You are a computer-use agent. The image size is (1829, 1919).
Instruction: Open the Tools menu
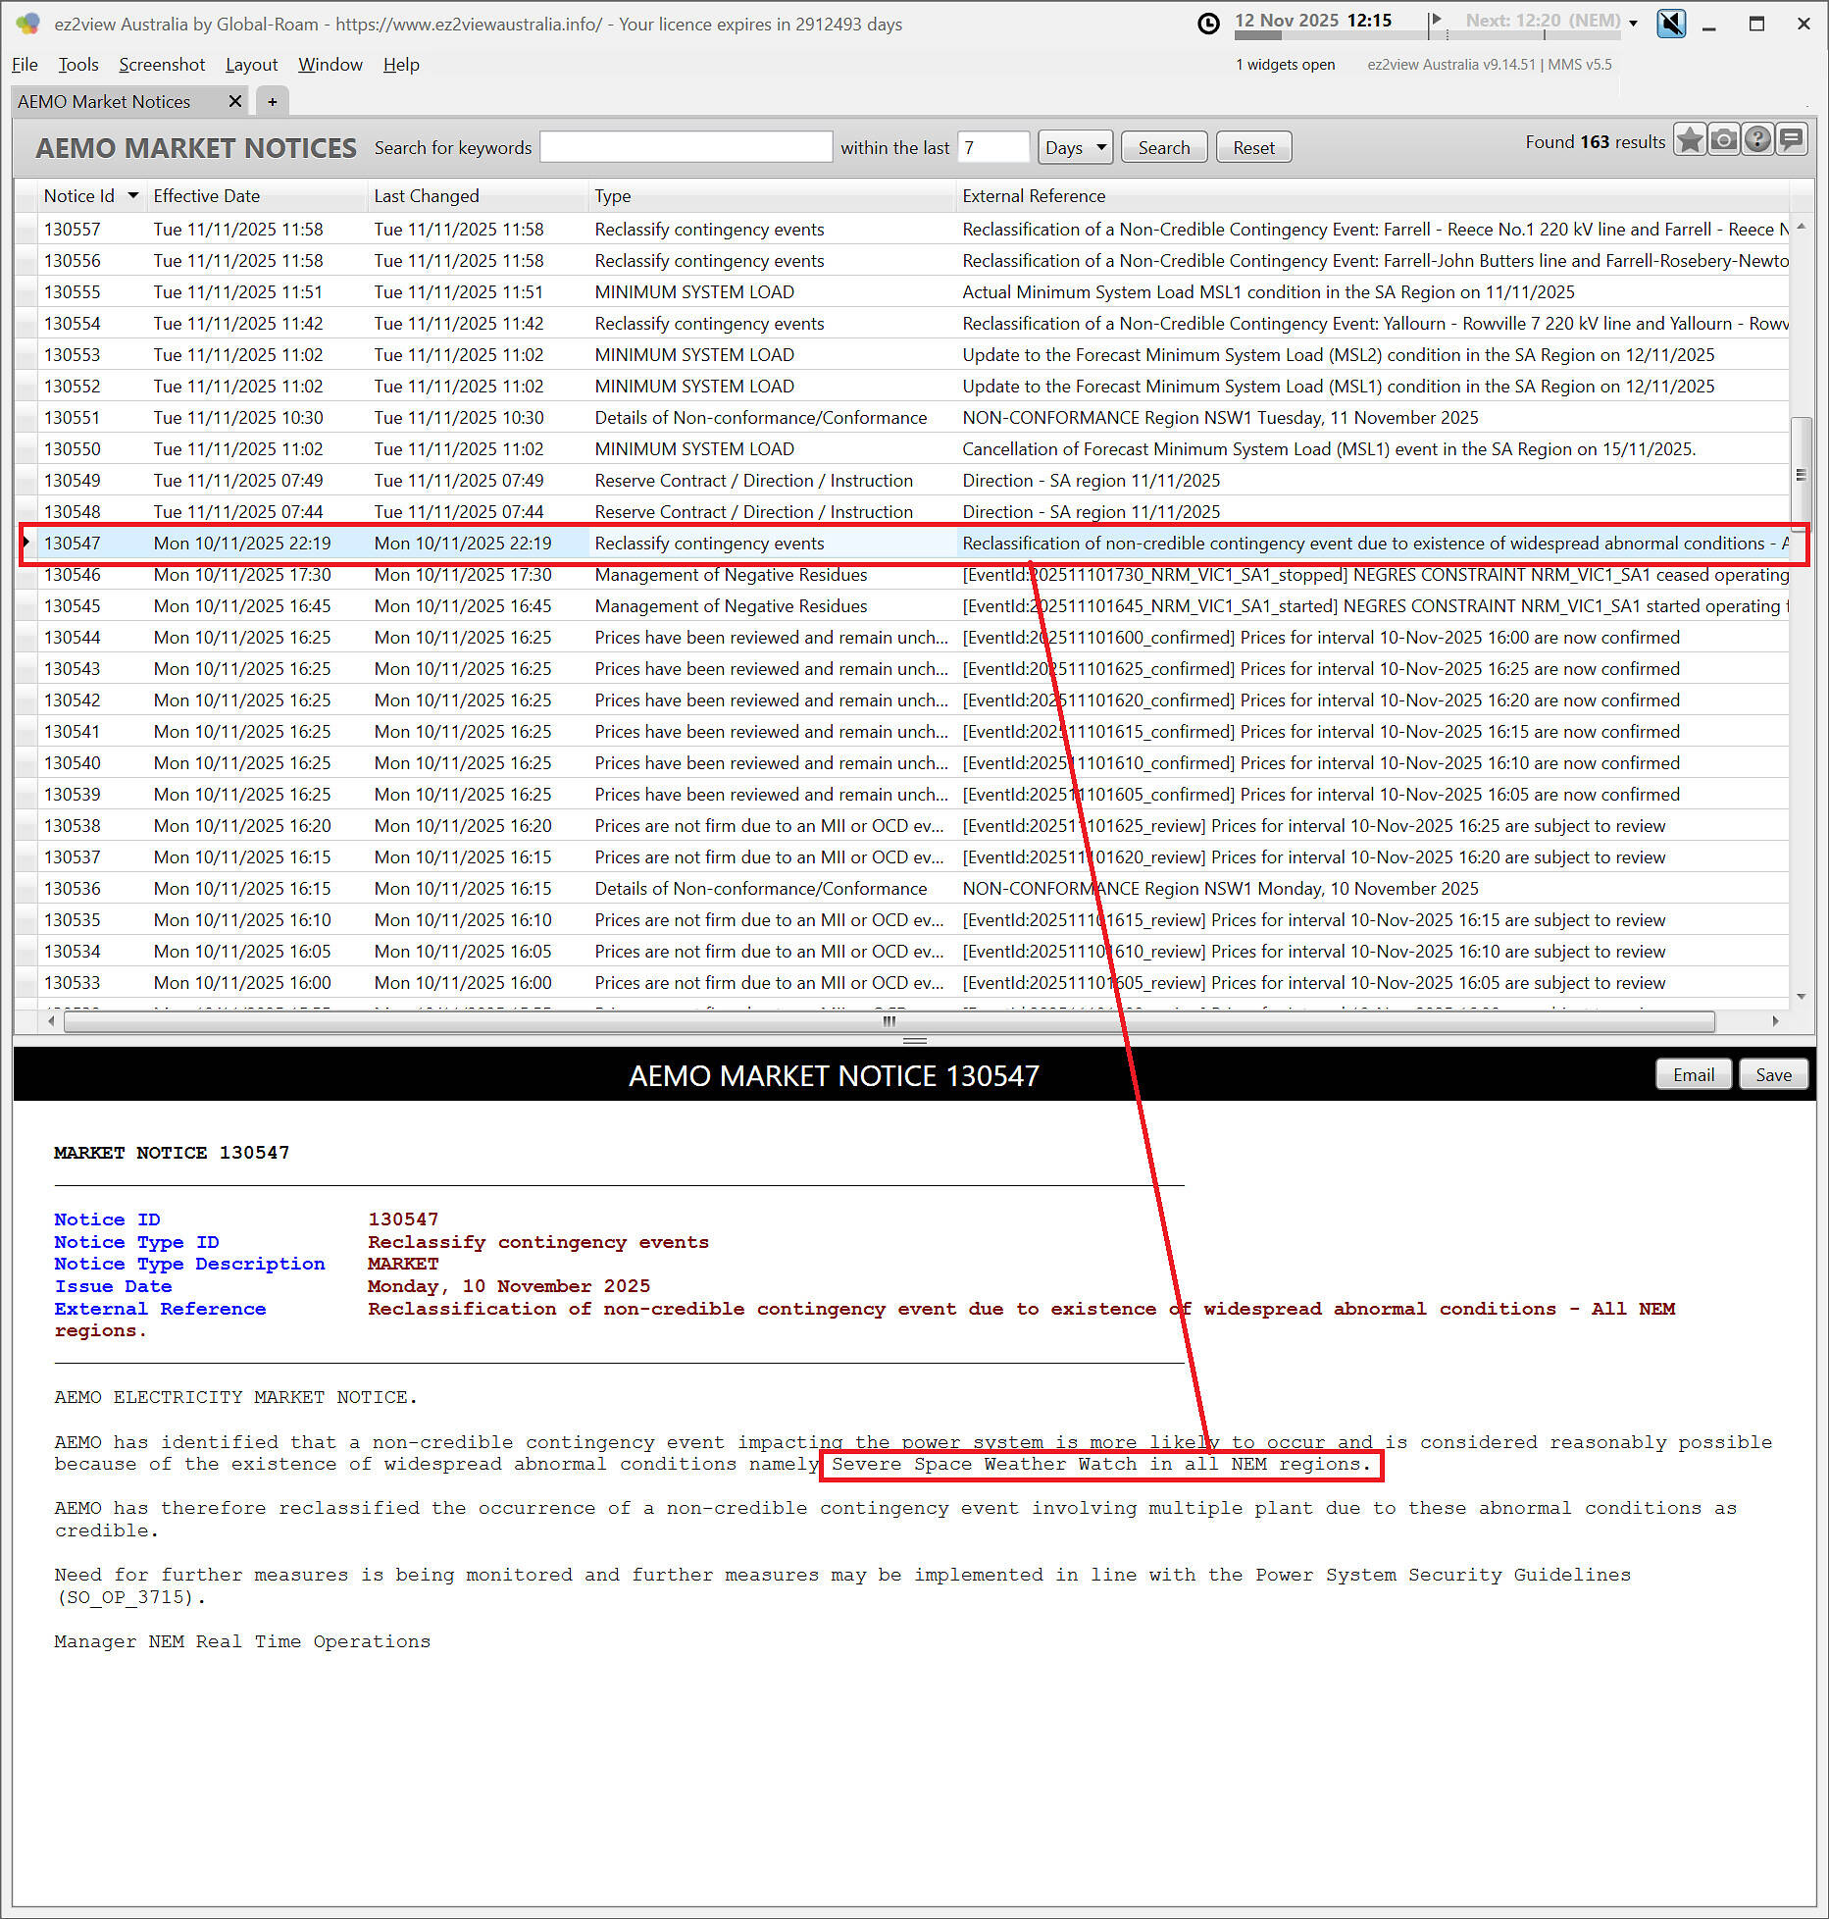point(78,65)
